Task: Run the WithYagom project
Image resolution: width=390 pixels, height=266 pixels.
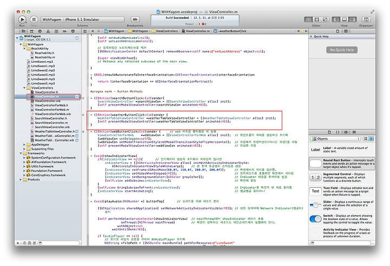Action: point(22,19)
